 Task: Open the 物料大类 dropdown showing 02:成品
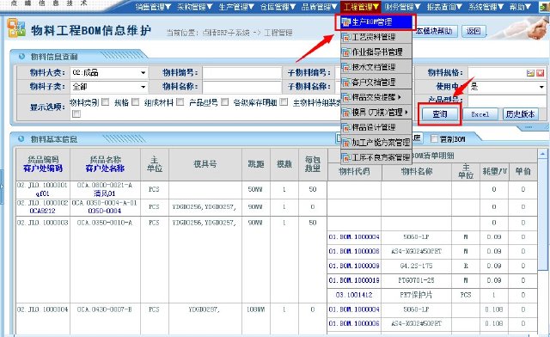click(x=109, y=73)
